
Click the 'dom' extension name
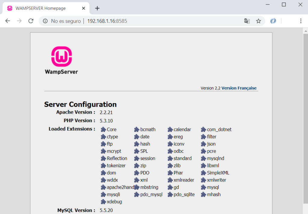[111, 173]
